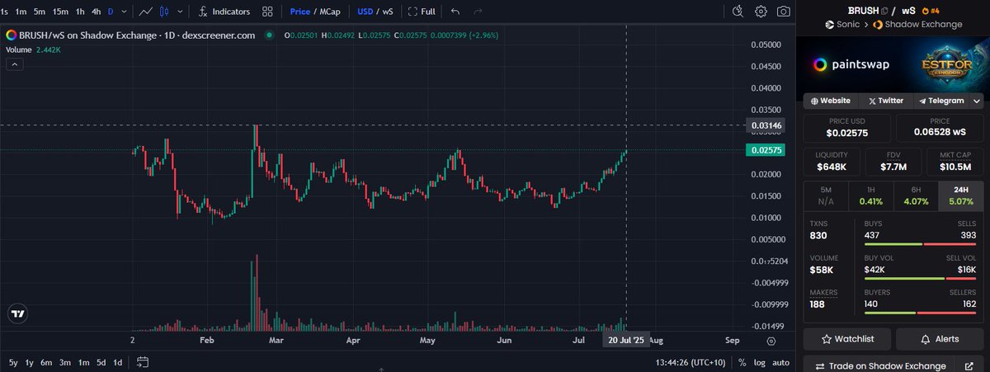The image size is (990, 372).
Task: Open the project Twitter link
Action: point(886,101)
